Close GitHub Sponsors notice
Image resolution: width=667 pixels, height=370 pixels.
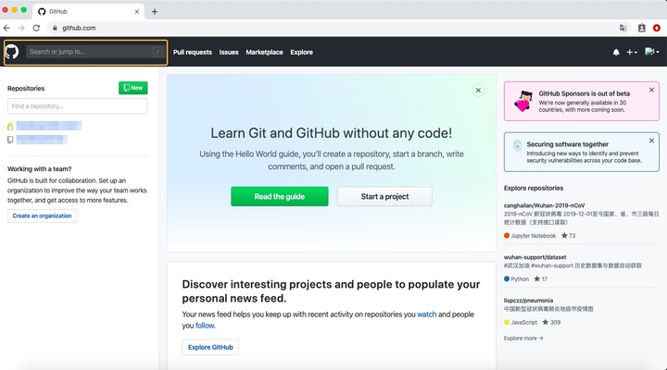pyautogui.click(x=651, y=90)
